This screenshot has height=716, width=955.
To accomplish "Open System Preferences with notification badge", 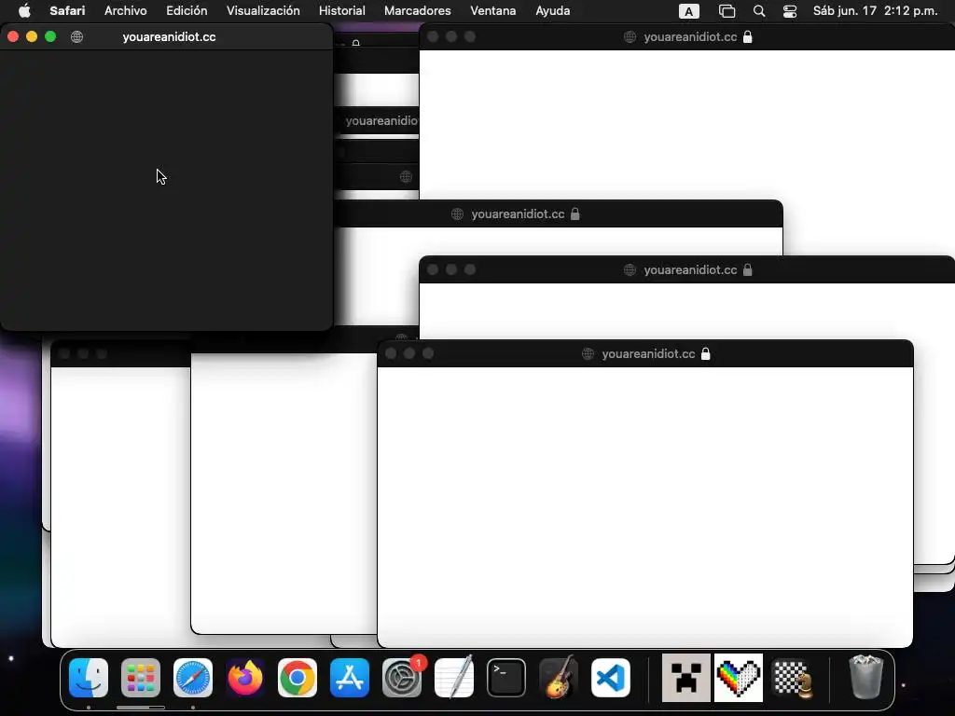I will (x=402, y=678).
